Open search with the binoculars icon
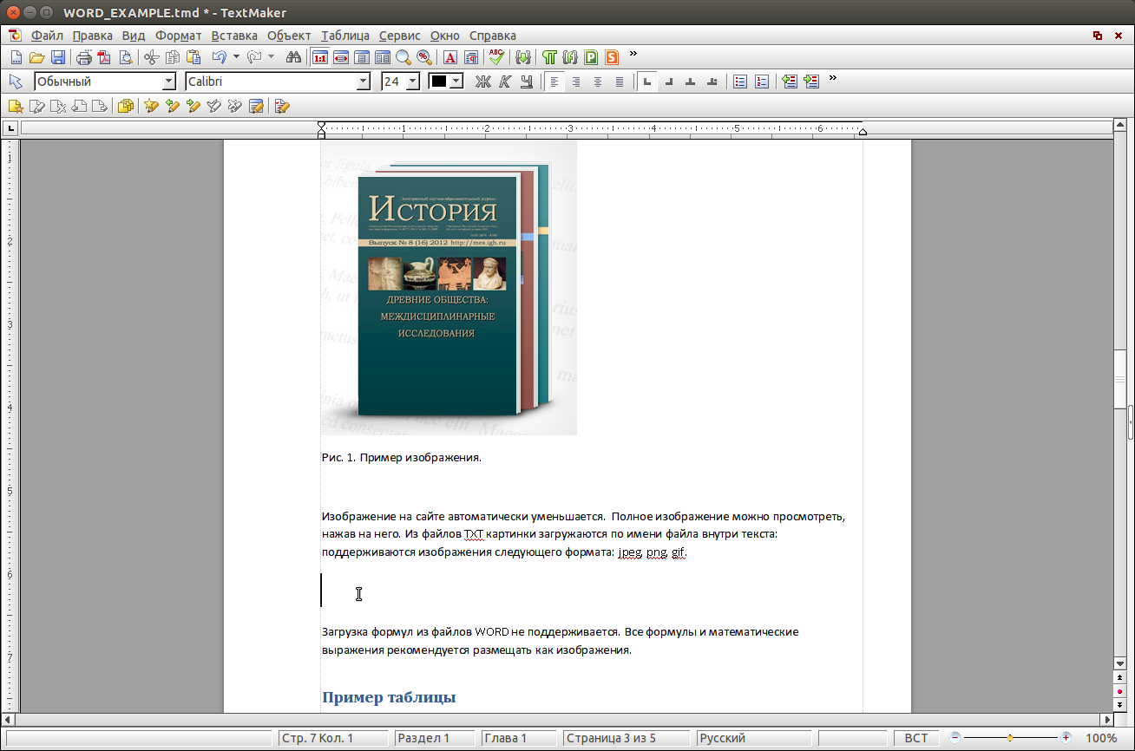Screen dimensions: 1135x751 tap(293, 58)
